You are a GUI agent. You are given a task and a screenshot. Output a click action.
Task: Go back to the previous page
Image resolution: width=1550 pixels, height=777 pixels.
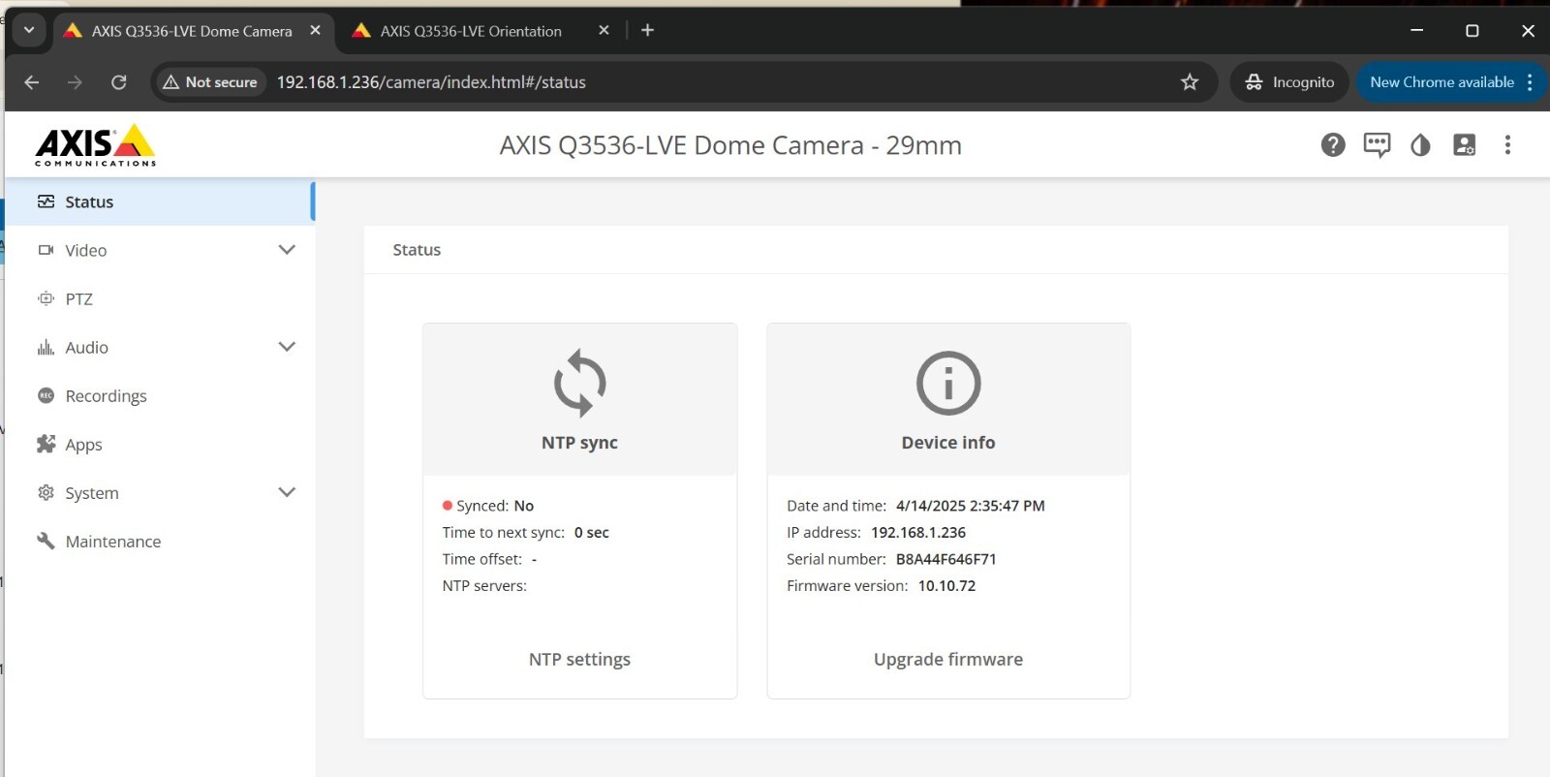click(x=31, y=82)
